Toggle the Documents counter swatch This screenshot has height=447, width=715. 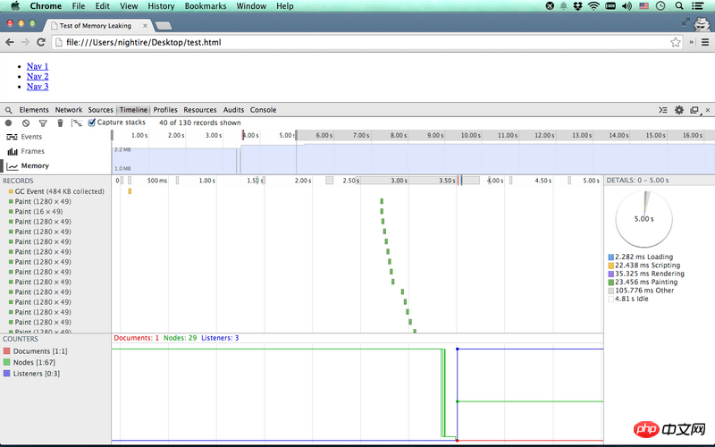(7, 351)
